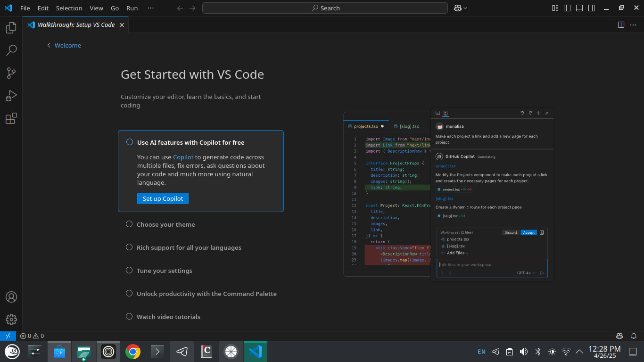Open Bluetooth settings in system tray
The height and width of the screenshot is (362, 644).
coord(537,352)
